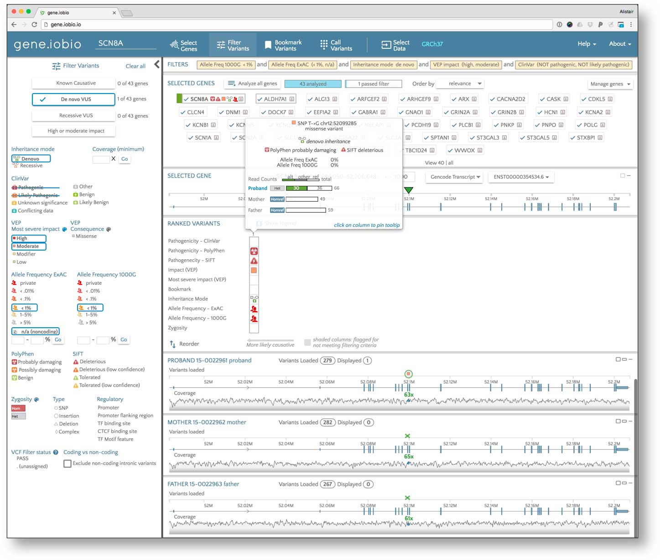Open the Gencode Transcript dropdown
This screenshot has height=560, width=660.
pyautogui.click(x=455, y=177)
